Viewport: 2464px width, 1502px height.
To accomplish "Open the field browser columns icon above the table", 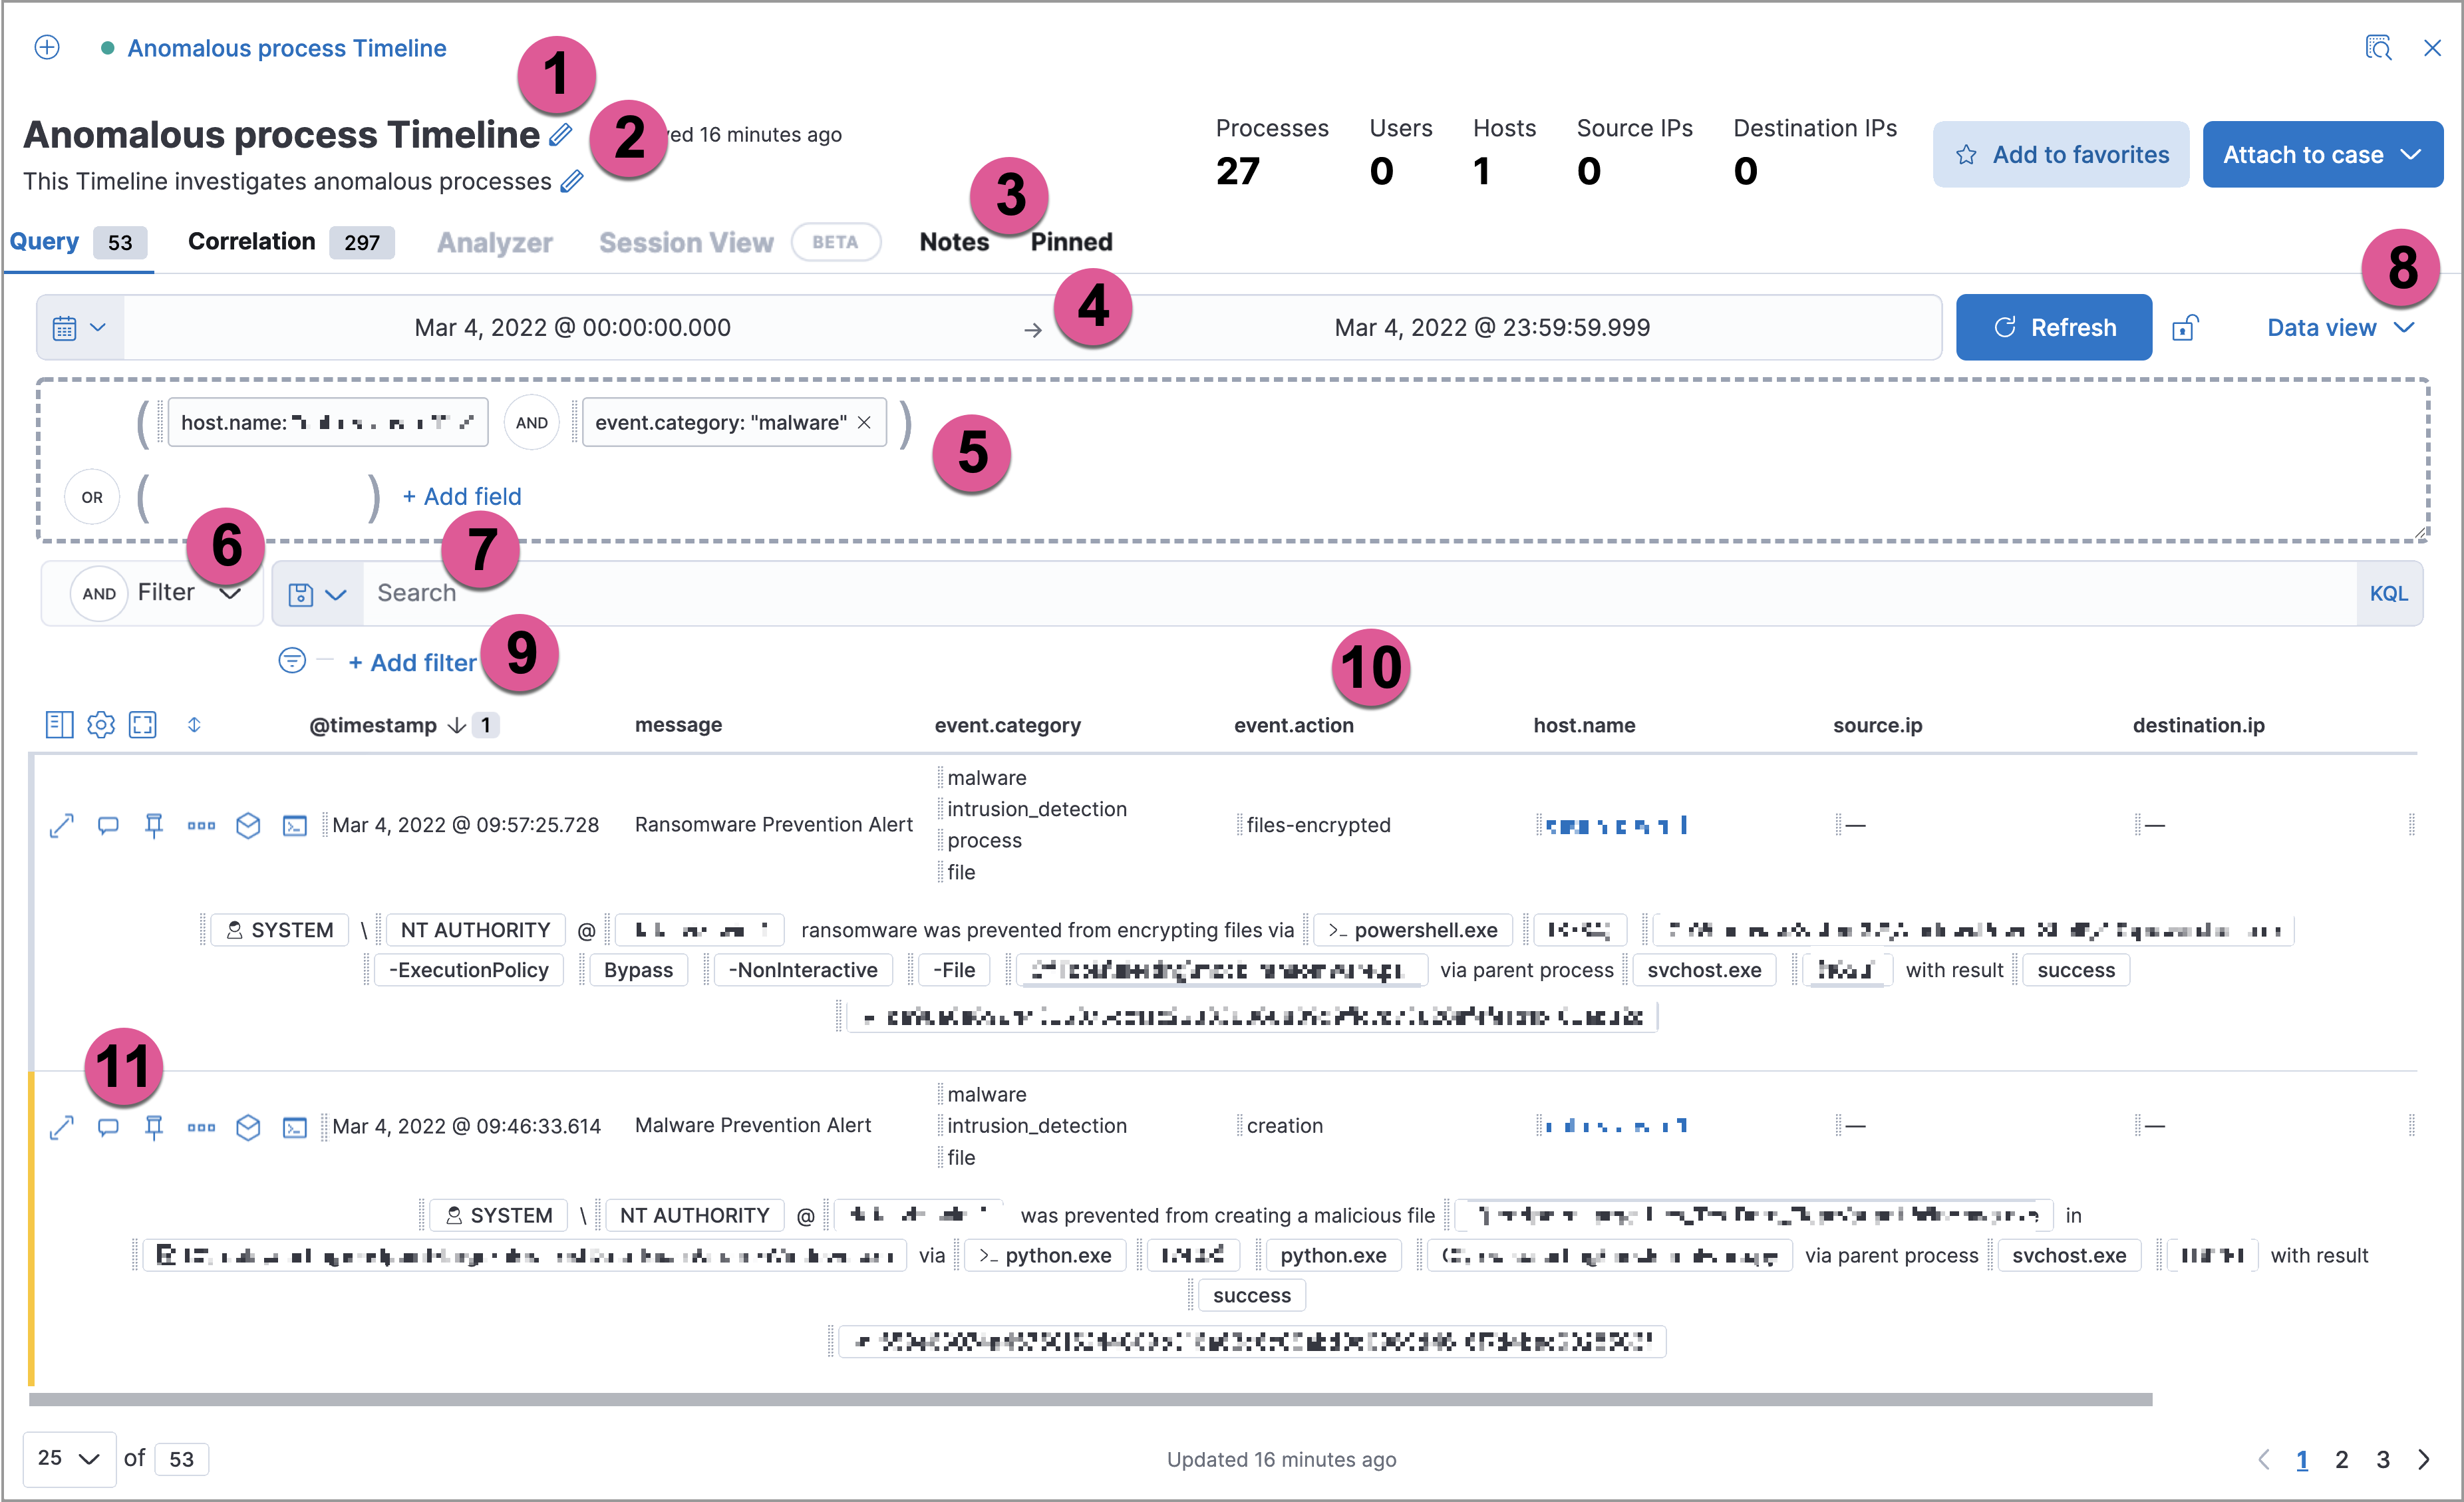I will (59, 724).
